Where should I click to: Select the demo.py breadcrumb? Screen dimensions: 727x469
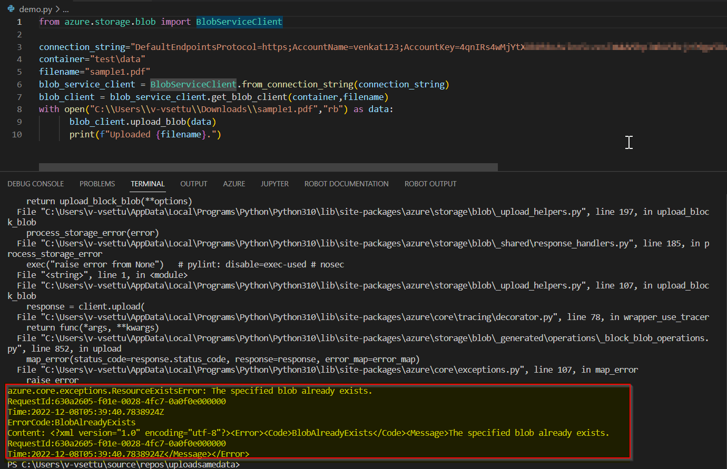(x=35, y=9)
